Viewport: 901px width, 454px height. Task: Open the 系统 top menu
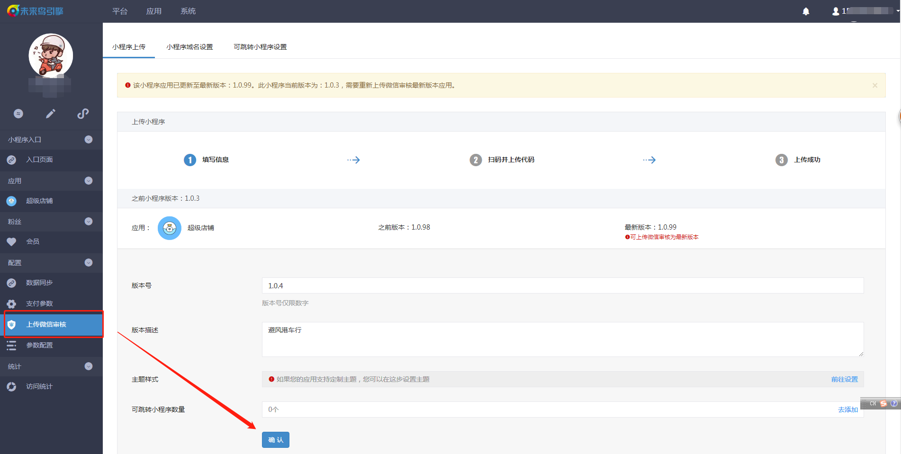tap(188, 11)
